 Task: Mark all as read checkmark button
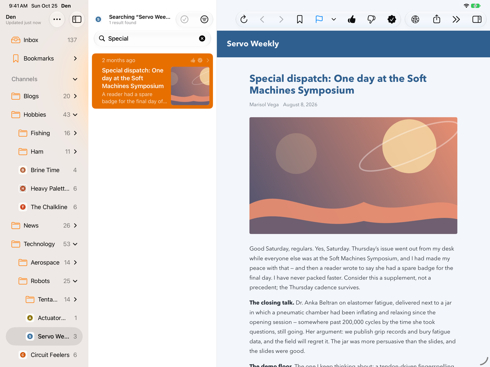[x=184, y=19]
